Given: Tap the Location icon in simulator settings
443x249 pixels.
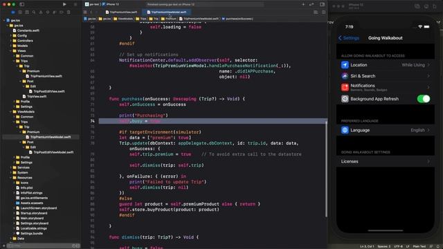Looking at the screenshot, I should pyautogui.click(x=345, y=65).
